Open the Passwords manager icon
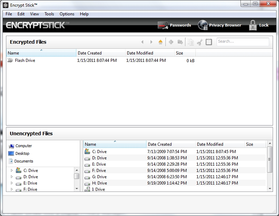The width and height of the screenshot is (279, 216). pyautogui.click(x=163, y=25)
